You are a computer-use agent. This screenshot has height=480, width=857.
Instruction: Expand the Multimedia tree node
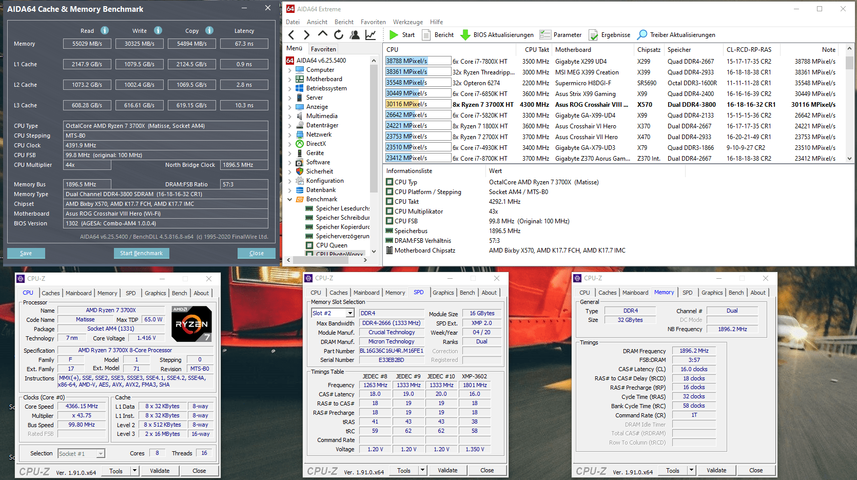tap(290, 116)
